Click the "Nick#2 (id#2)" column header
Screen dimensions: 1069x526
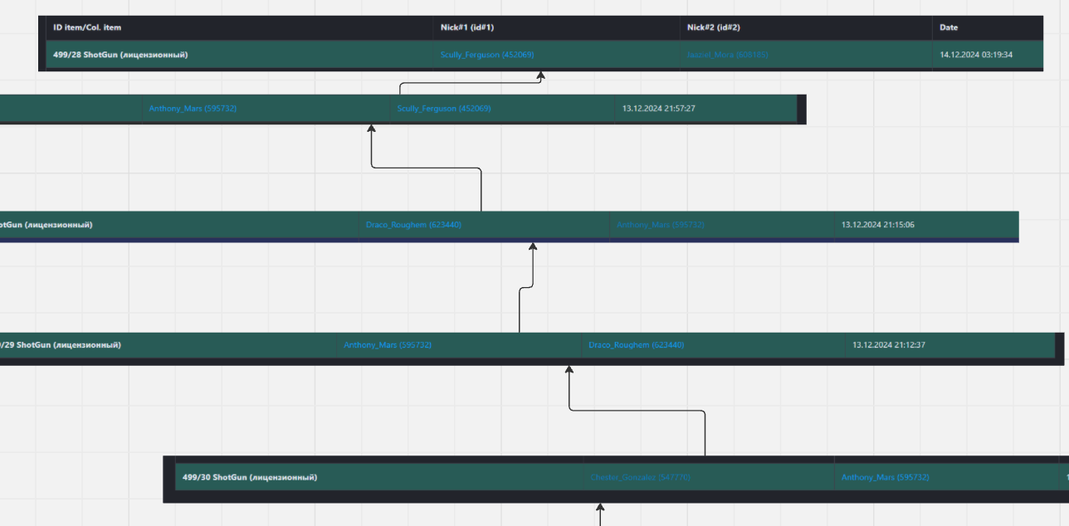(x=714, y=28)
